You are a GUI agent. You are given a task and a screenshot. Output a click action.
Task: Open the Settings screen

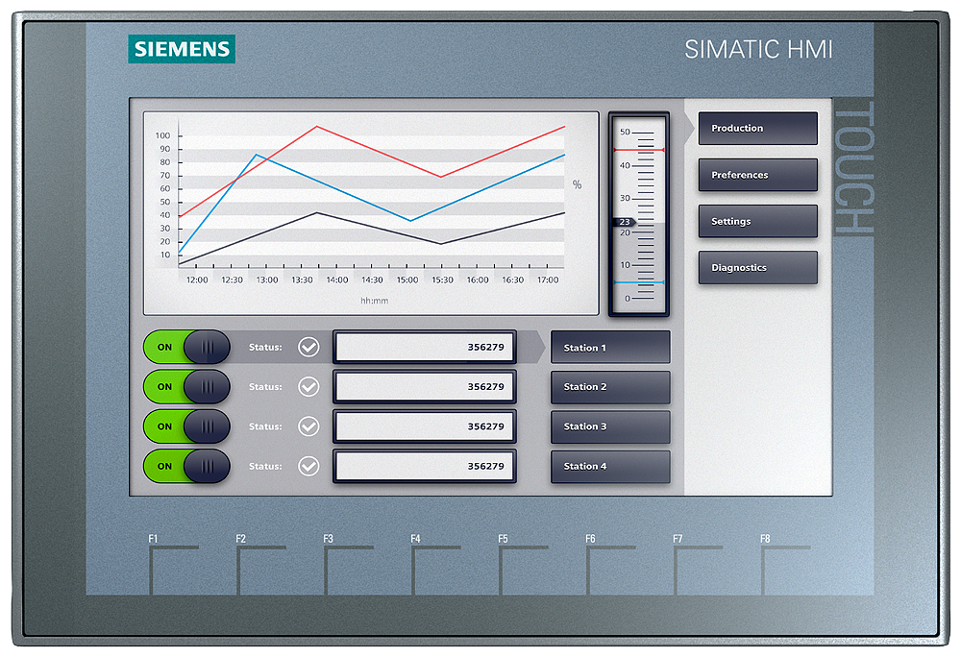757,221
